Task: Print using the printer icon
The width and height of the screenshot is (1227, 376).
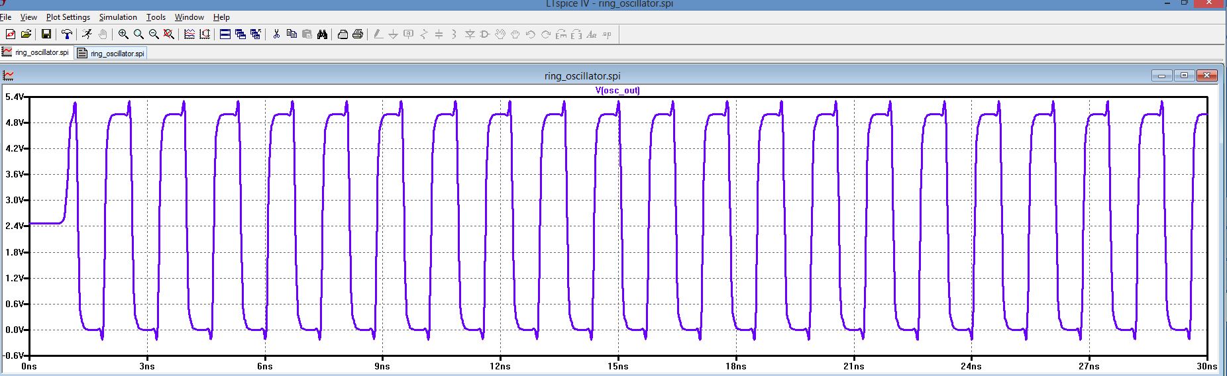Action: (358, 34)
